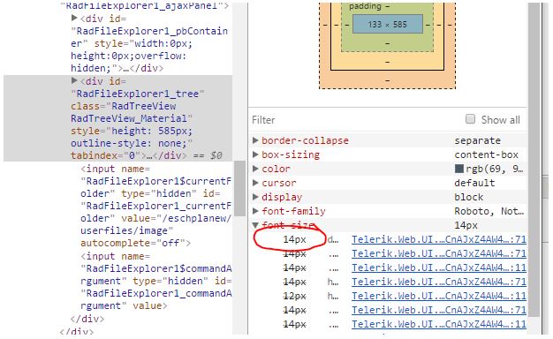This screenshot has width=553, height=339.
Task: Click the 'block' display value
Action: tap(468, 197)
